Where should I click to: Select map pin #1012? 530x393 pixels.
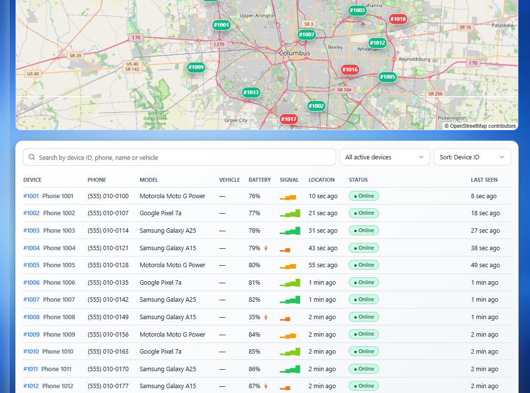[x=377, y=43]
